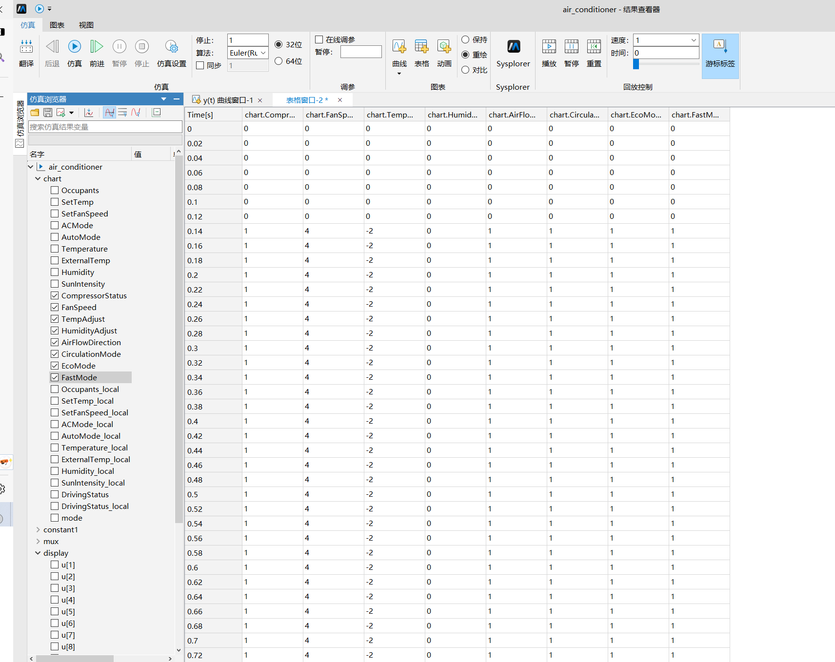This screenshot has height=662, width=835.
Task: Open 仿真浏览器 panel options dropdown arrow
Action: [x=164, y=99]
